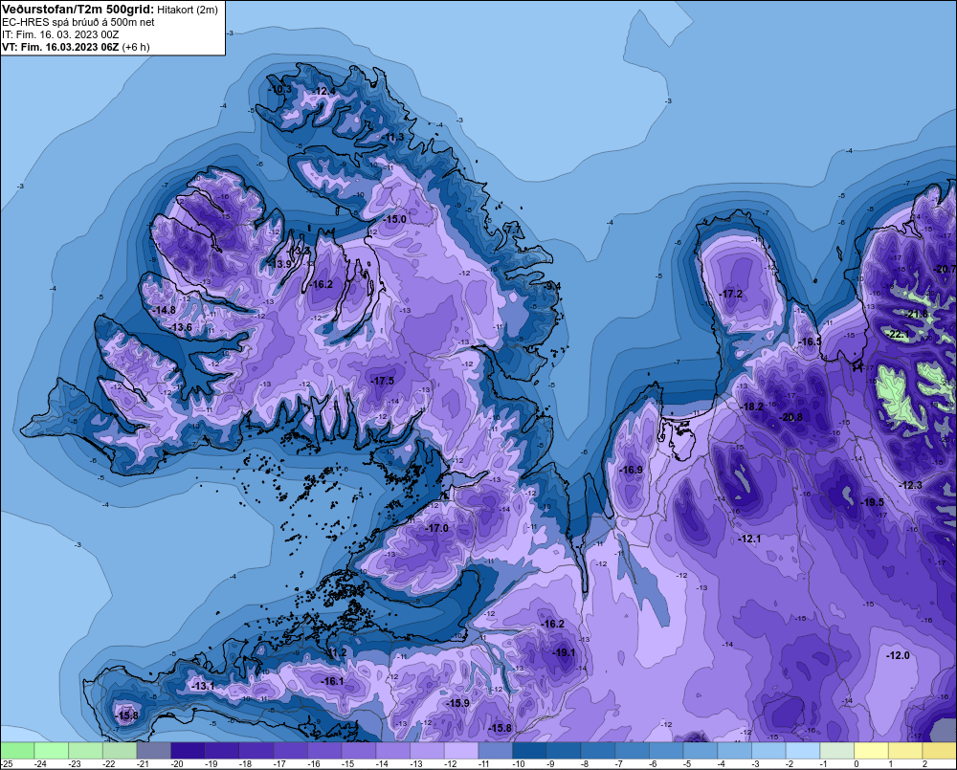The height and width of the screenshot is (770, 957).
Task: Click the -16.9 temperature value
Action: click(x=631, y=470)
